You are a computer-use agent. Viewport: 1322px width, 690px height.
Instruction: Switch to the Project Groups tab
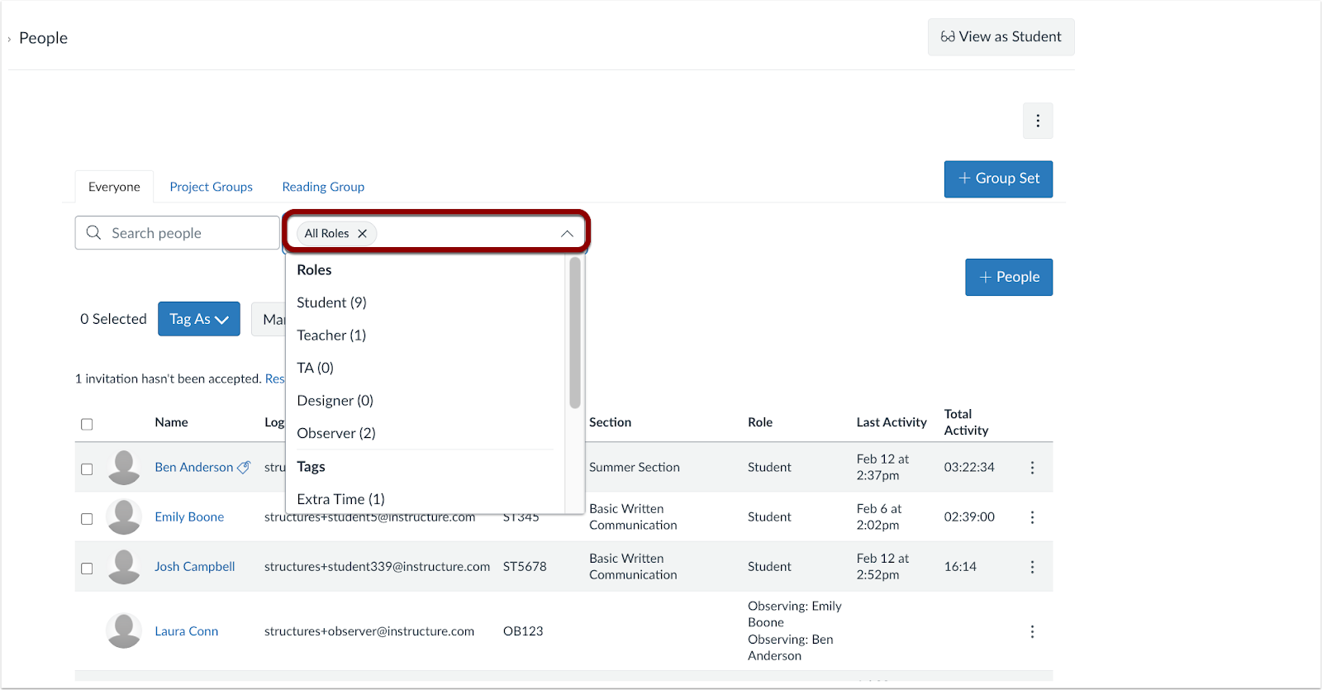tap(212, 187)
